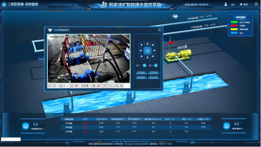The height and width of the screenshot is (147, 261).
Task: Pan camera up with PTZ arrow
Action: [148, 44]
